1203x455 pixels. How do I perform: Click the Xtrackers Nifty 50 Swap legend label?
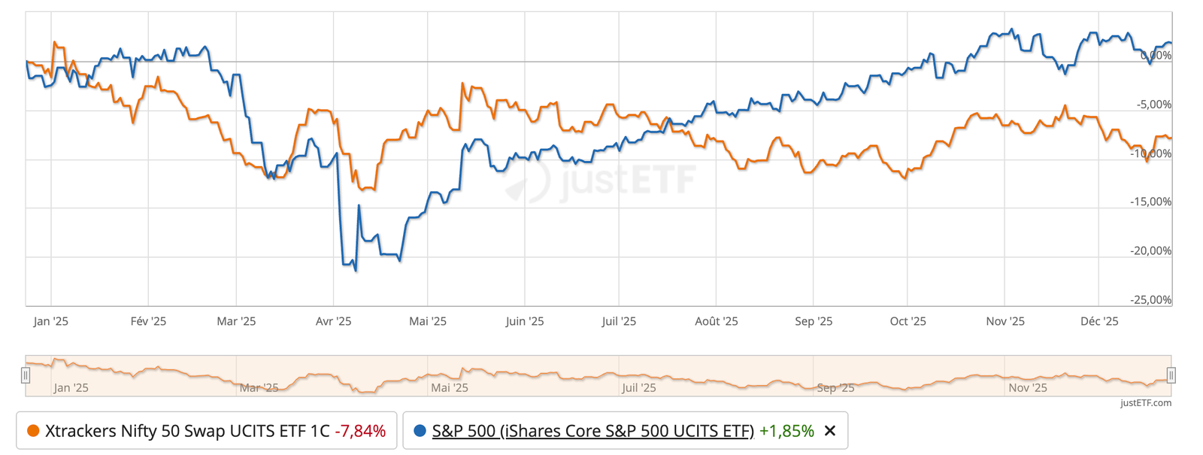tap(187, 431)
